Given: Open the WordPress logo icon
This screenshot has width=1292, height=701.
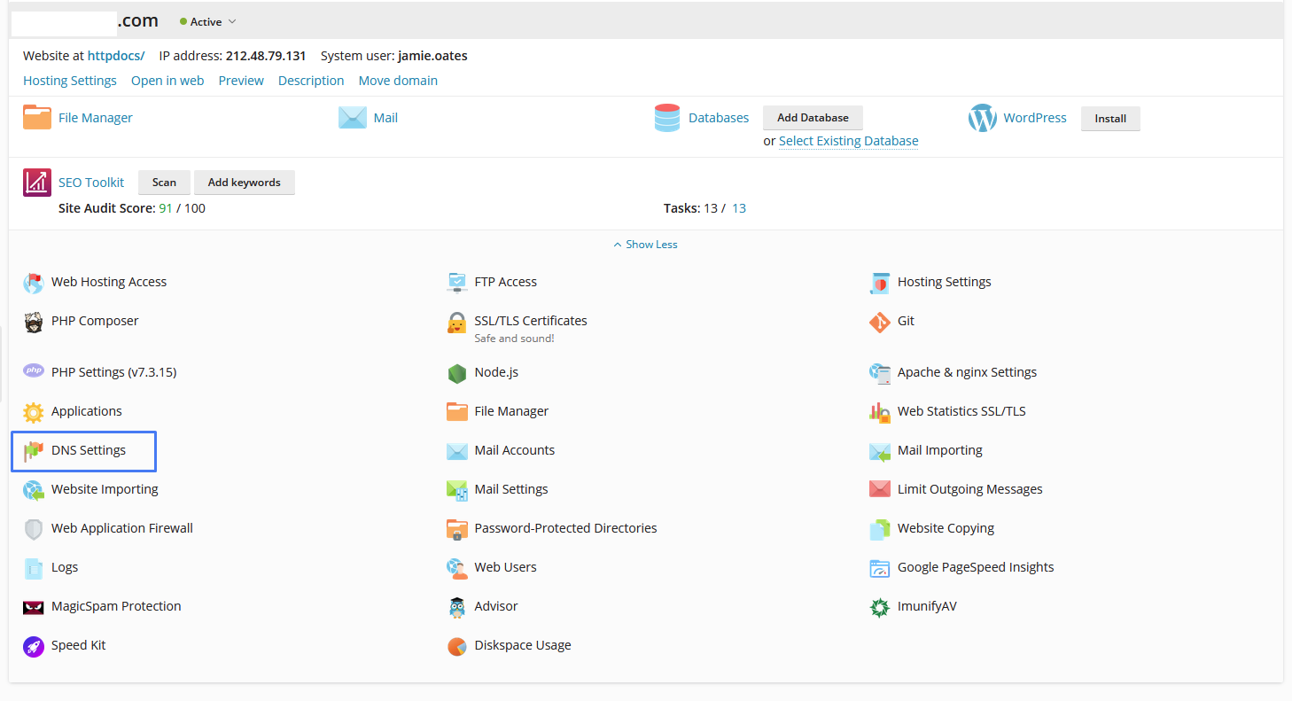Looking at the screenshot, I should coord(982,118).
